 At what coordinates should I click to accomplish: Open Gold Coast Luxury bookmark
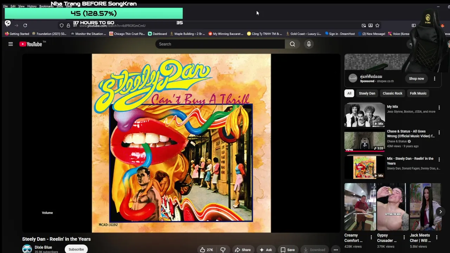point(303,34)
